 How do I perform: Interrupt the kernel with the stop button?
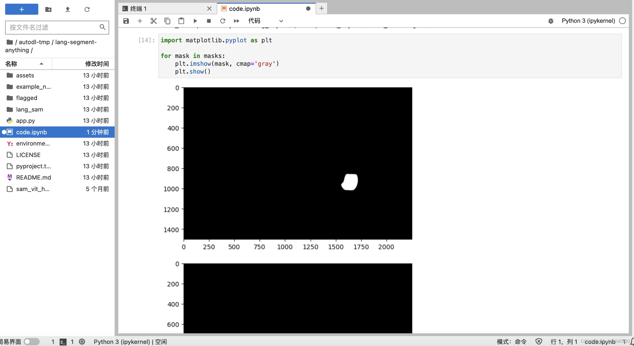click(x=209, y=21)
